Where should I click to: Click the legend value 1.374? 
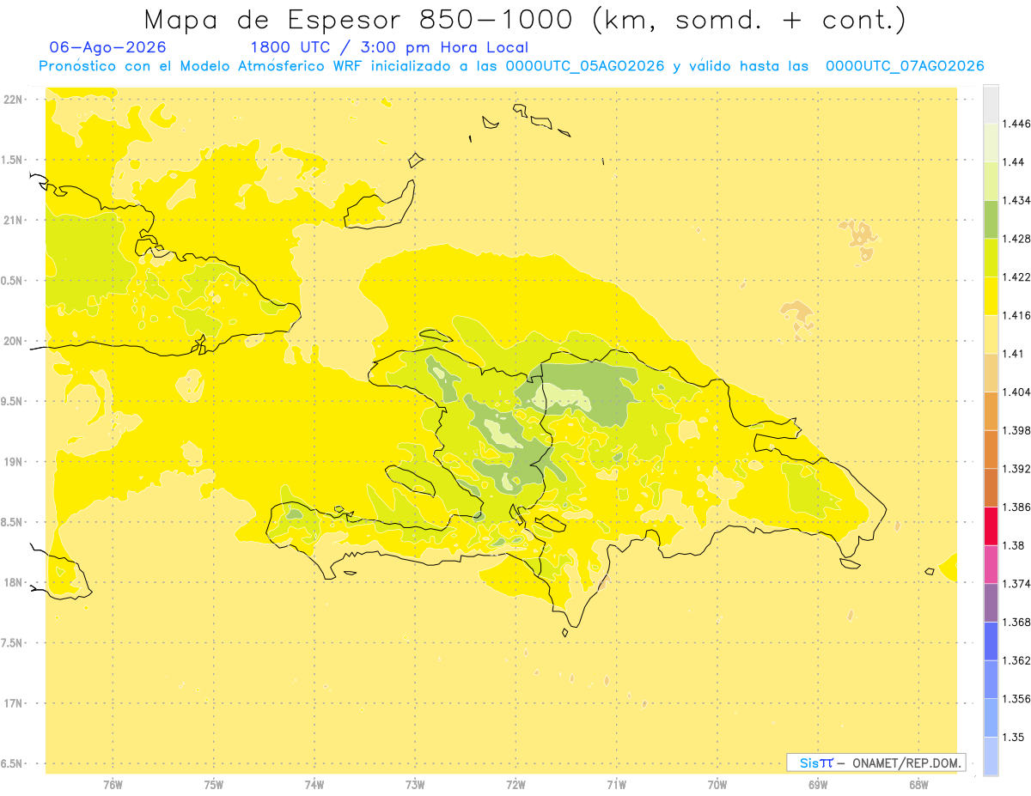pos(1016,584)
